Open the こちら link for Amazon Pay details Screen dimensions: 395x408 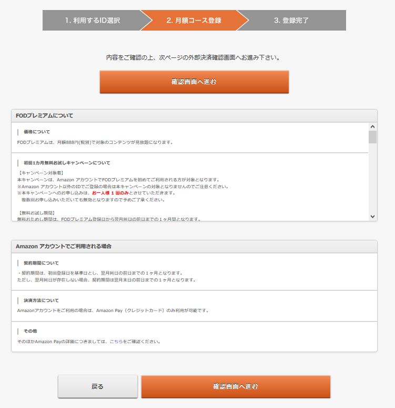[116, 342]
